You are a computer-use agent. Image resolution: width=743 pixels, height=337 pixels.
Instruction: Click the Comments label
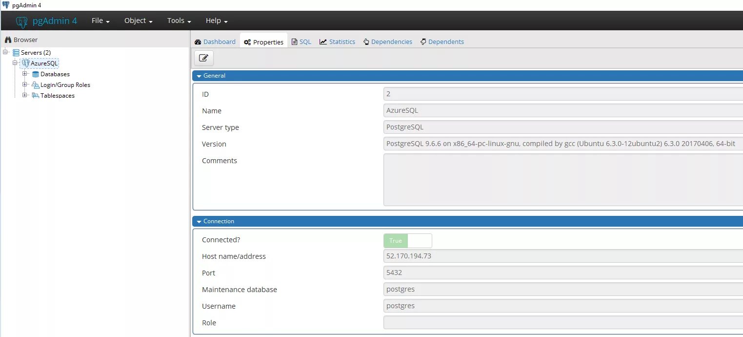click(220, 161)
